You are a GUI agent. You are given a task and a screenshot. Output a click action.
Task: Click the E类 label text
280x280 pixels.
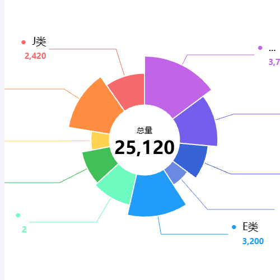point(250,227)
